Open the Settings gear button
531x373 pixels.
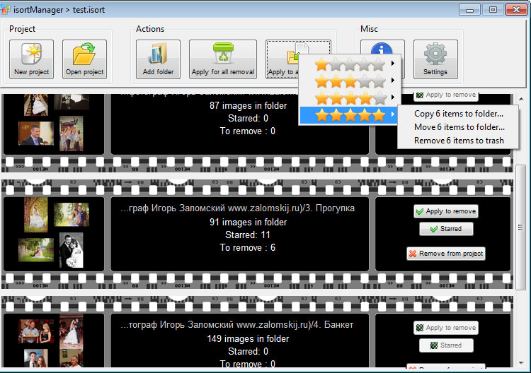435,59
